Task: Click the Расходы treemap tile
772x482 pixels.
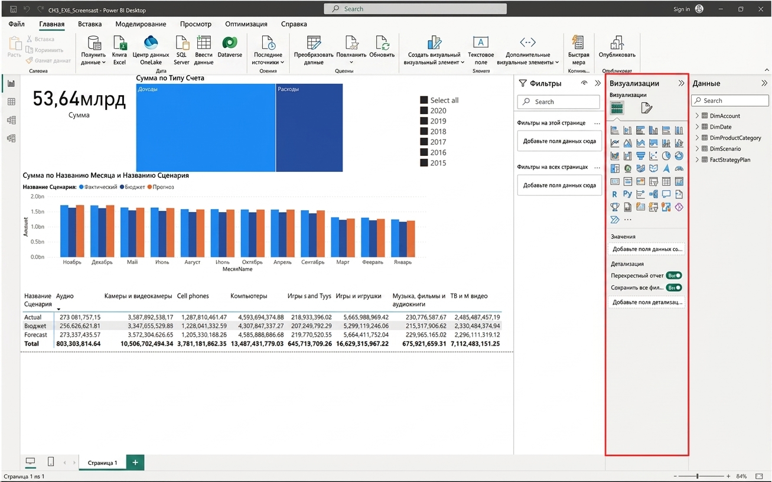Action: (310, 128)
